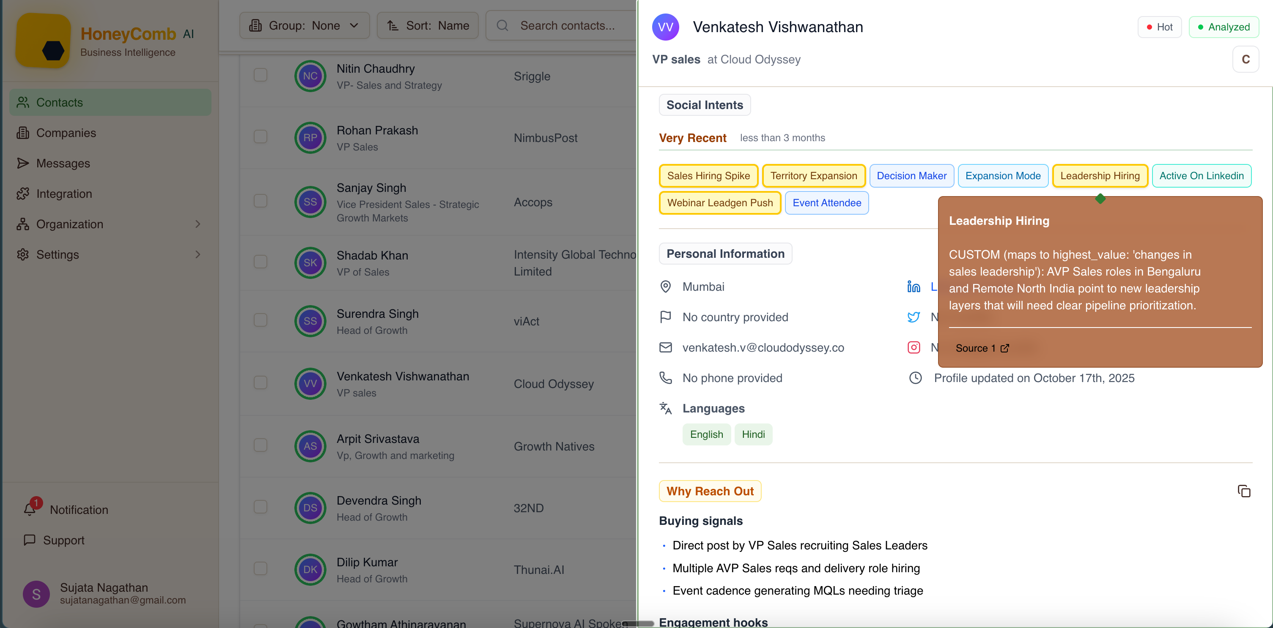This screenshot has height=628, width=1273.
Task: Tick the Shadab Khan checkbox
Action: (x=261, y=262)
